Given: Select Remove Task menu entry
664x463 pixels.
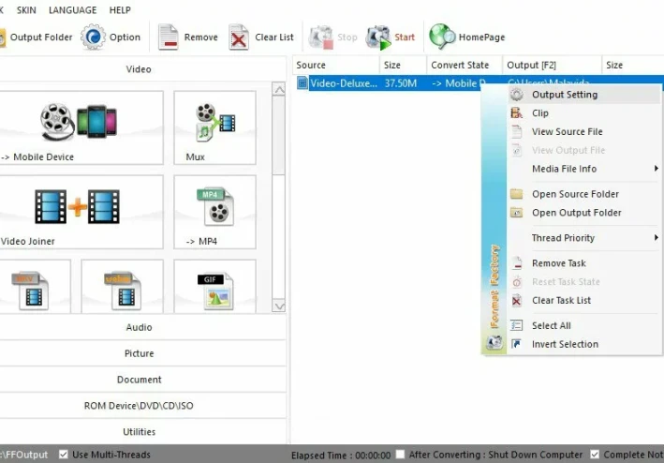Looking at the screenshot, I should coord(583,263).
